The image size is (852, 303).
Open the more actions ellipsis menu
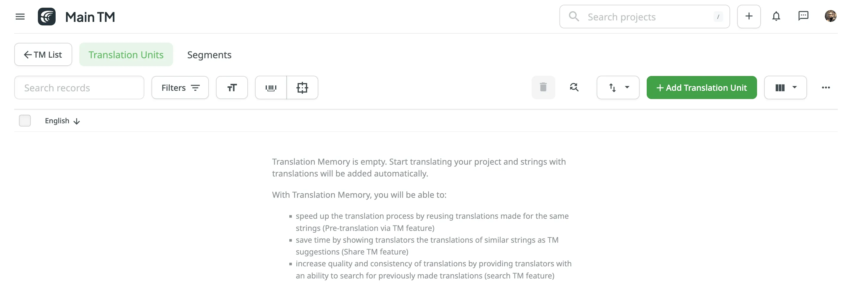pos(826,87)
